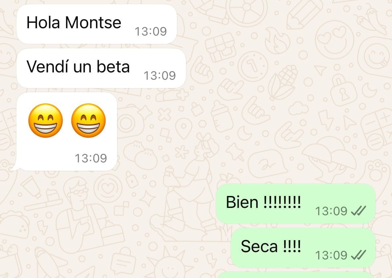This screenshot has height=278, width=392.
Task: Tap the 13:09 timestamp under the emojis
Action: pyautogui.click(x=91, y=158)
